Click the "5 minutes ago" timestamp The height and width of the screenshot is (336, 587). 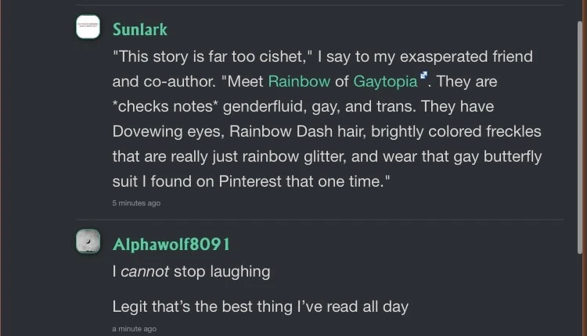[x=136, y=203]
